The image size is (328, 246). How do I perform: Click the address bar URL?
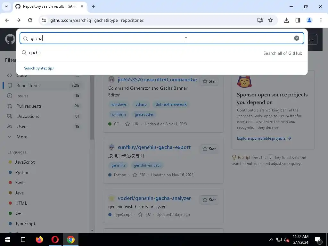(97, 20)
